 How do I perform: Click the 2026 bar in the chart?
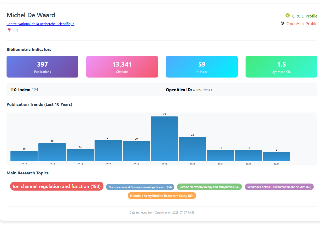pyautogui.click(x=276, y=156)
